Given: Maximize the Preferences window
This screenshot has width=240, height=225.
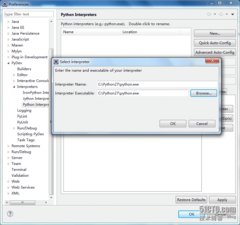Looking at the screenshot, I should 220,3.
